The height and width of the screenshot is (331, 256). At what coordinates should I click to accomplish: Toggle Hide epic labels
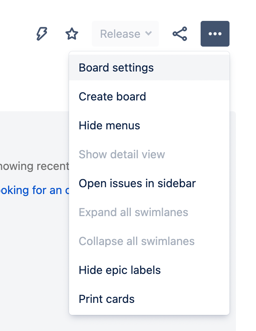149,270
